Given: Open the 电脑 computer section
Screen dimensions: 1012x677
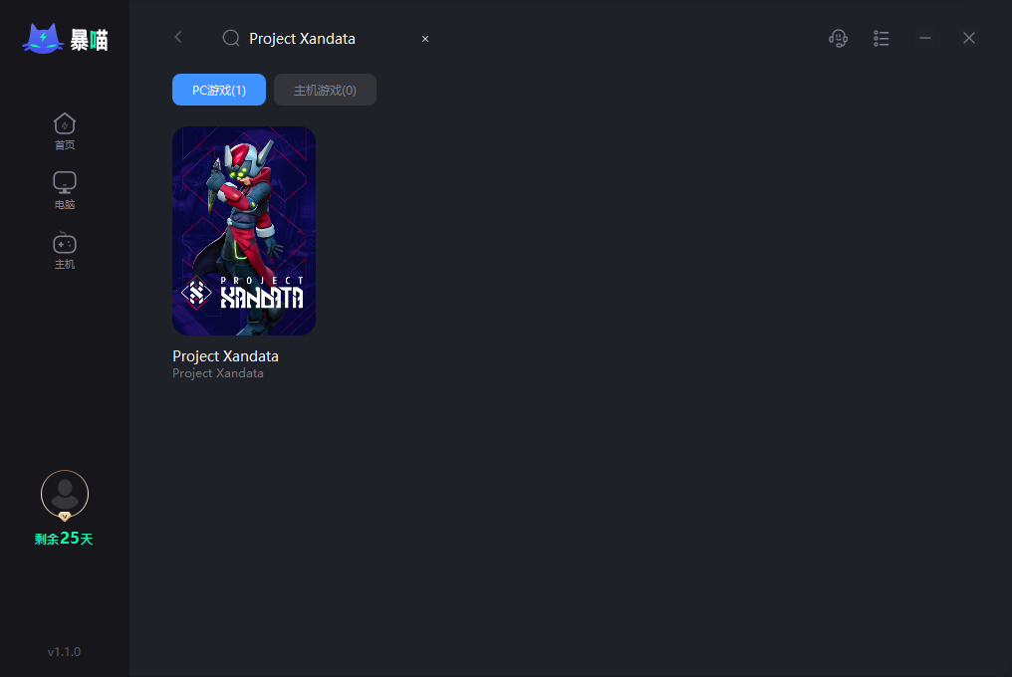Looking at the screenshot, I should tap(65, 190).
